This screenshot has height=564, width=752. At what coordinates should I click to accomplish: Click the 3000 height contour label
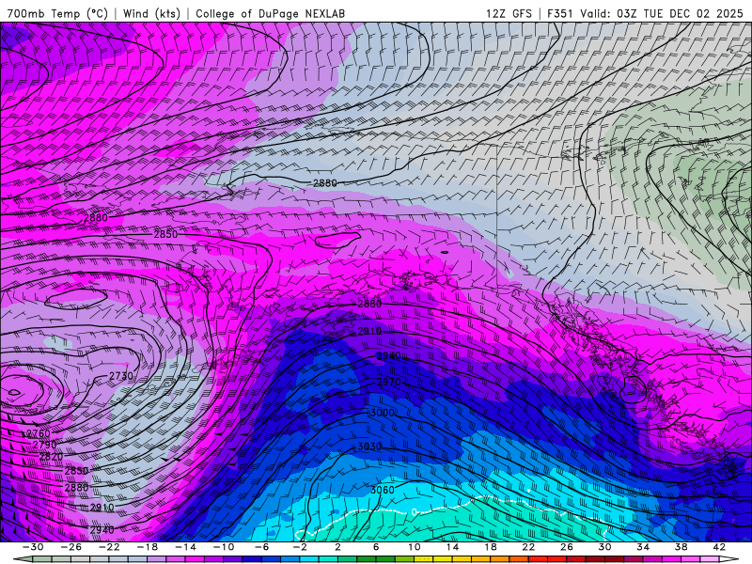click(383, 413)
